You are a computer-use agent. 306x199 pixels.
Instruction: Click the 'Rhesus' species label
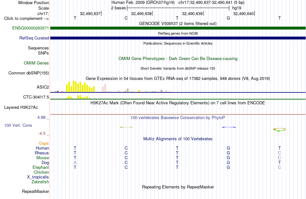[x=42, y=153]
